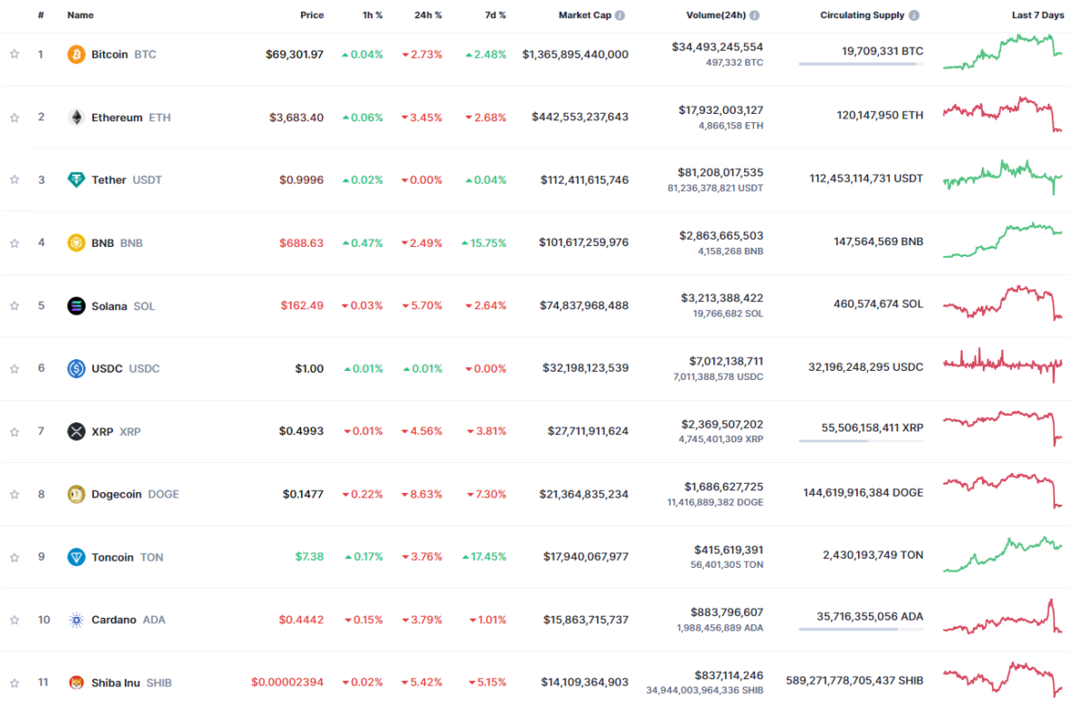Screen dimensions: 1085x710
Task: Toggle the Dogecoin watchlist star
Action: (x=14, y=495)
